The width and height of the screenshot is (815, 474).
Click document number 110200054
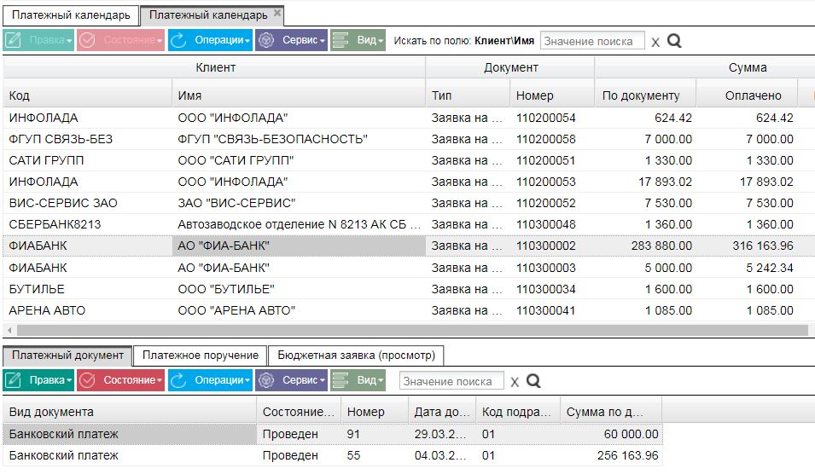[x=546, y=118]
